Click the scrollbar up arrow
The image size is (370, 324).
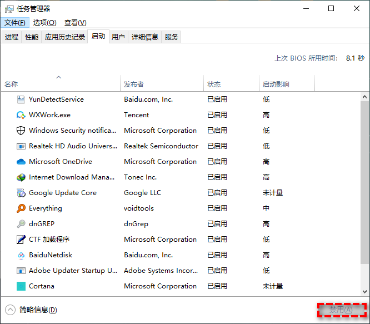pyautogui.click(x=364, y=97)
